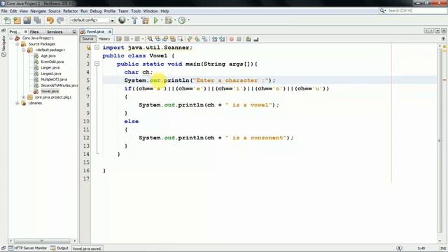Viewport: 448px width, 252px height.
Task: Click the red Start Macro Recording icon
Action: (232, 39)
